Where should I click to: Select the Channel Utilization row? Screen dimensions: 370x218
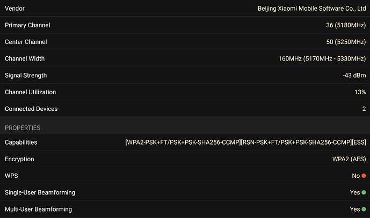(x=185, y=92)
